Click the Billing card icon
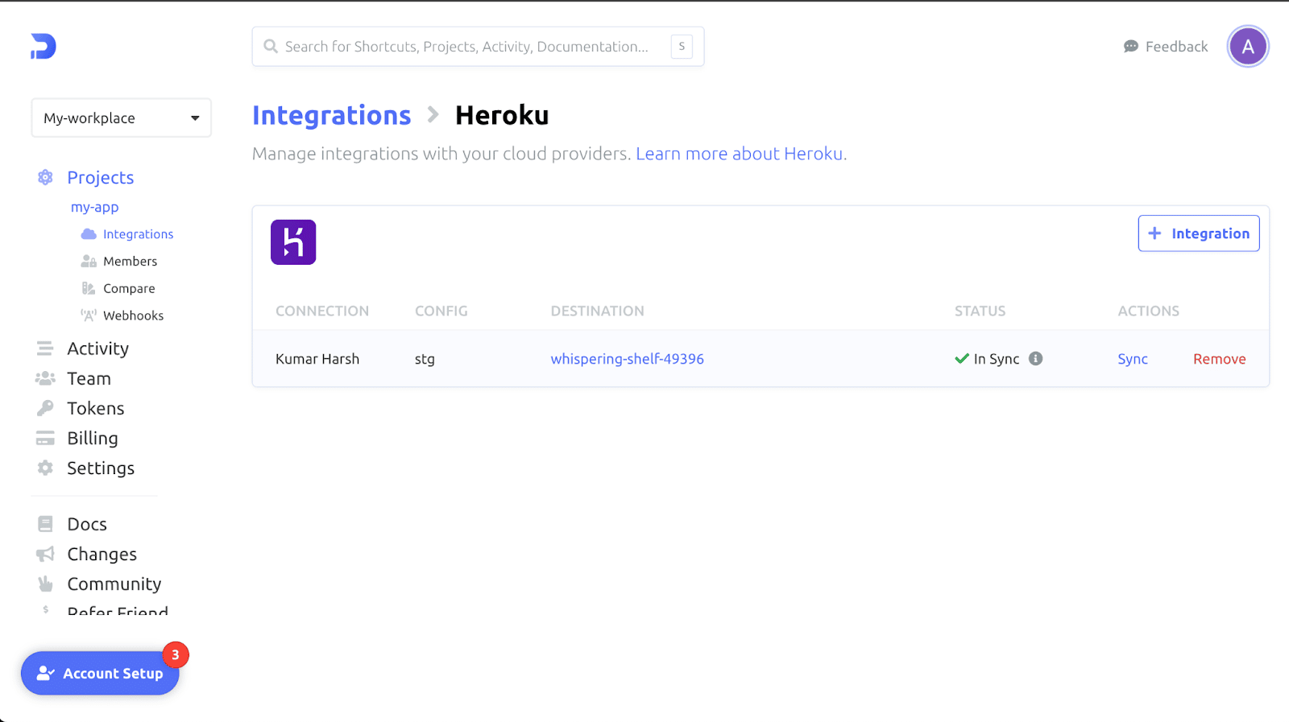The image size is (1289, 722). click(45, 439)
